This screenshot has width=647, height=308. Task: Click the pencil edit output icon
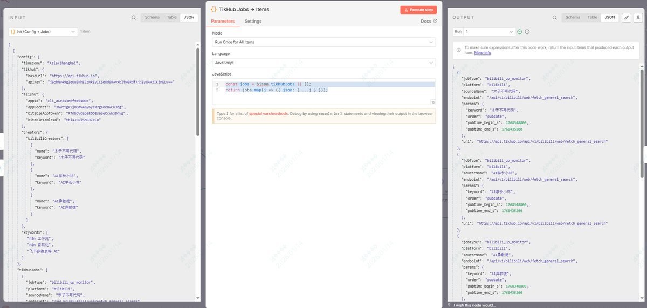627,17
